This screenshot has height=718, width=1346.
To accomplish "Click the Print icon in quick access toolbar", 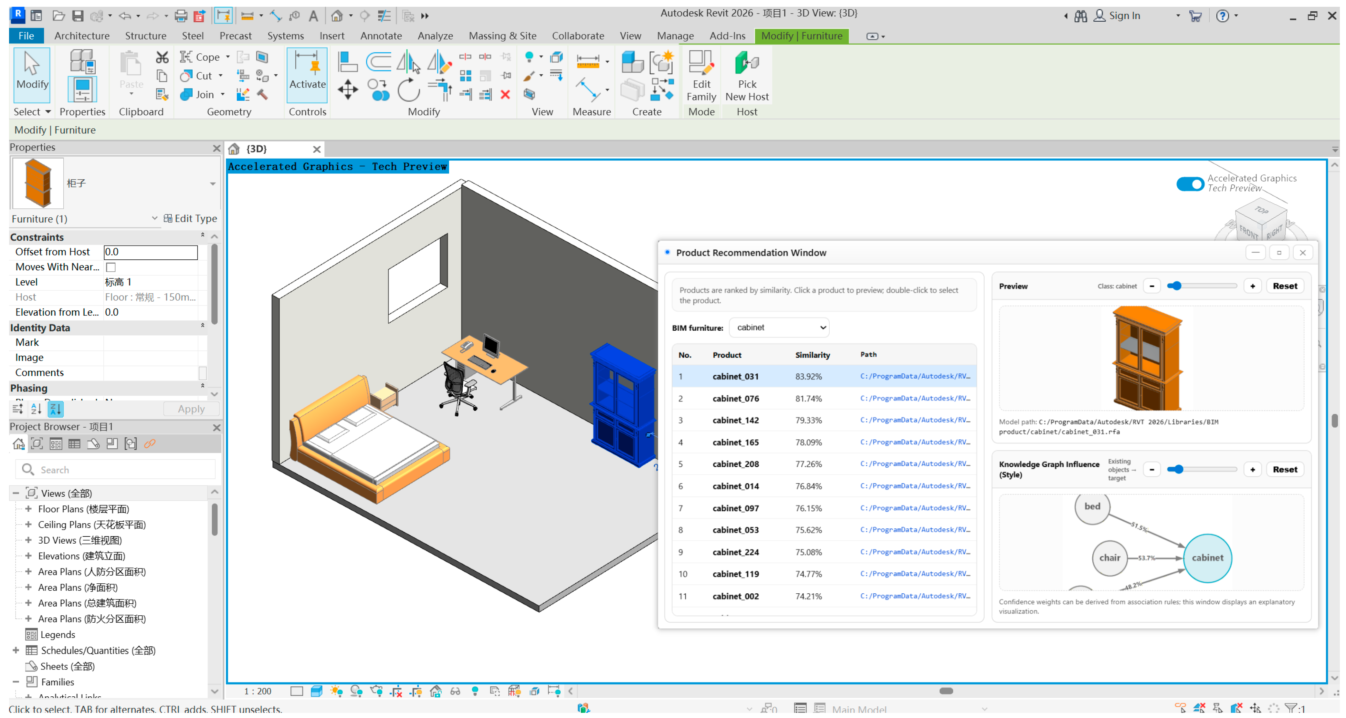I will pos(180,16).
